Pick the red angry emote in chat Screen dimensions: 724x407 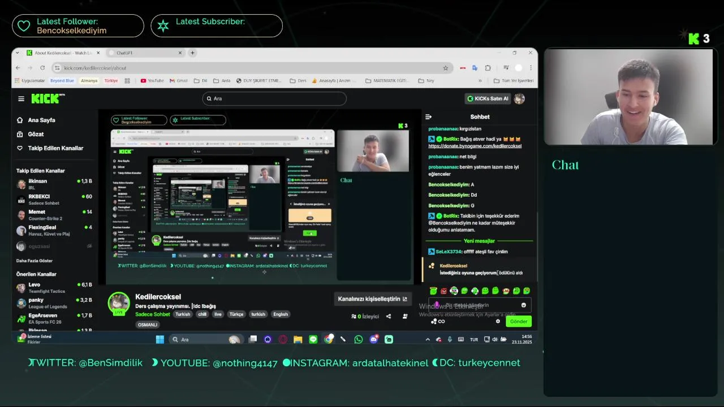pos(444,291)
